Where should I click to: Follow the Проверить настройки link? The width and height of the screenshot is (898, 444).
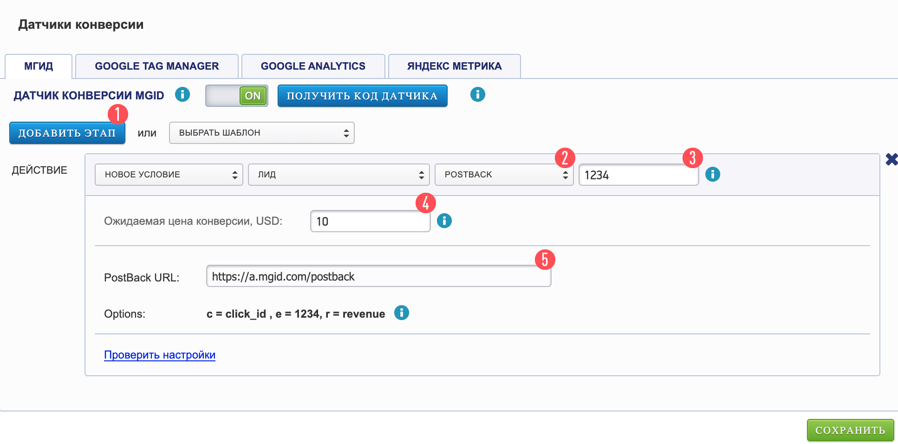point(159,355)
